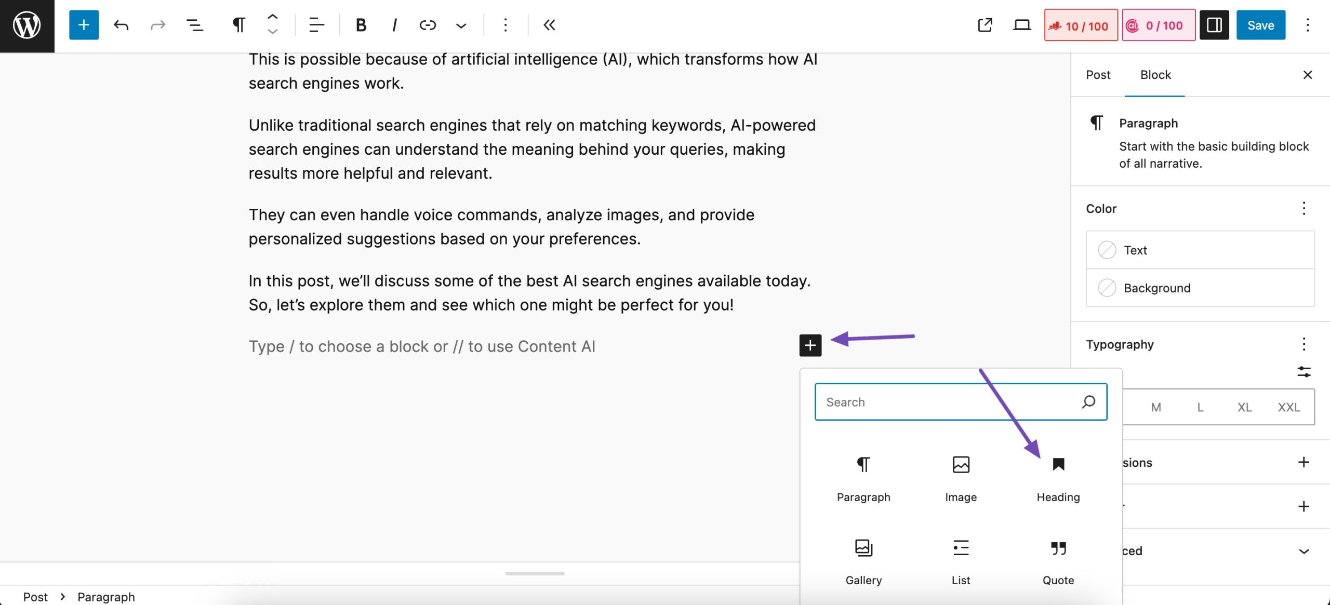Open more rich text controls dropdown
The image size is (1330, 605).
coord(461,25)
